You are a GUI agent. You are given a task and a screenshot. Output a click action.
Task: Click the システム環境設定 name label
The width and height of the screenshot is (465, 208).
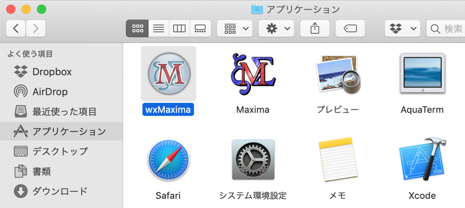coord(253,196)
